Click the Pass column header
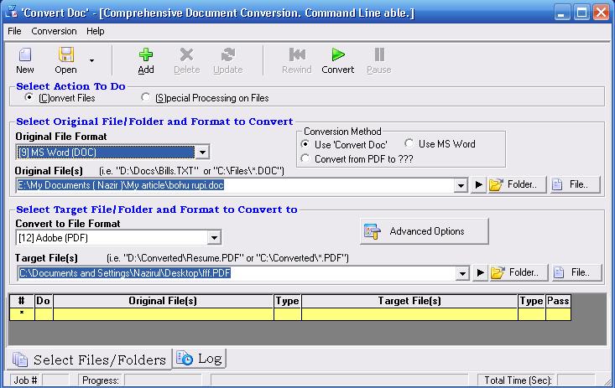Viewport: 615px width, 388px height. click(558, 301)
